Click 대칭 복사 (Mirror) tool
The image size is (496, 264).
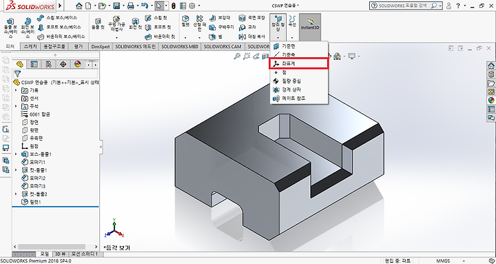(252, 37)
